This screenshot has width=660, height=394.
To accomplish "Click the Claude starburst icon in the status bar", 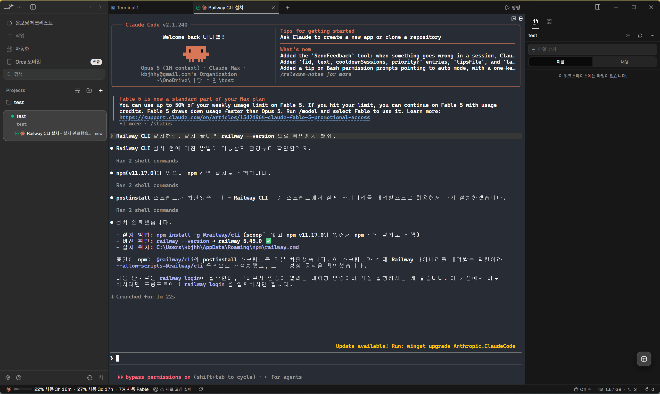I will coord(9,389).
